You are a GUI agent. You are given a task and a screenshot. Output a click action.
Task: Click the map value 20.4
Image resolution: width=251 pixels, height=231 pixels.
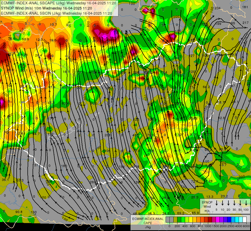(x=38, y=55)
